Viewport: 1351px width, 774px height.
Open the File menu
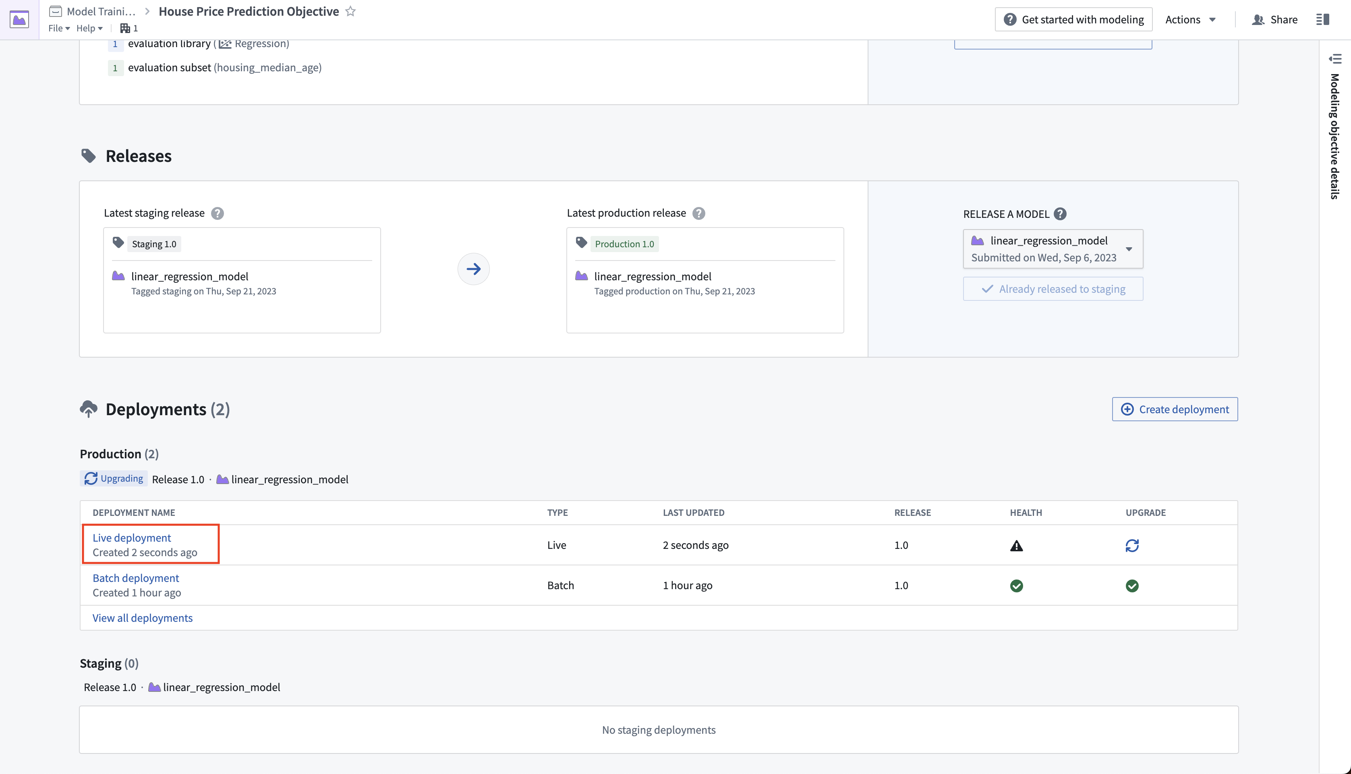tap(59, 28)
